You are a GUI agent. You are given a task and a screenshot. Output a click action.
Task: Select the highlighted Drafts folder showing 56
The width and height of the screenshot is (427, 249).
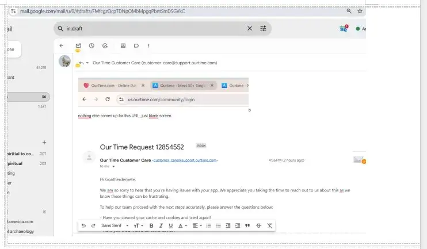coord(28,97)
